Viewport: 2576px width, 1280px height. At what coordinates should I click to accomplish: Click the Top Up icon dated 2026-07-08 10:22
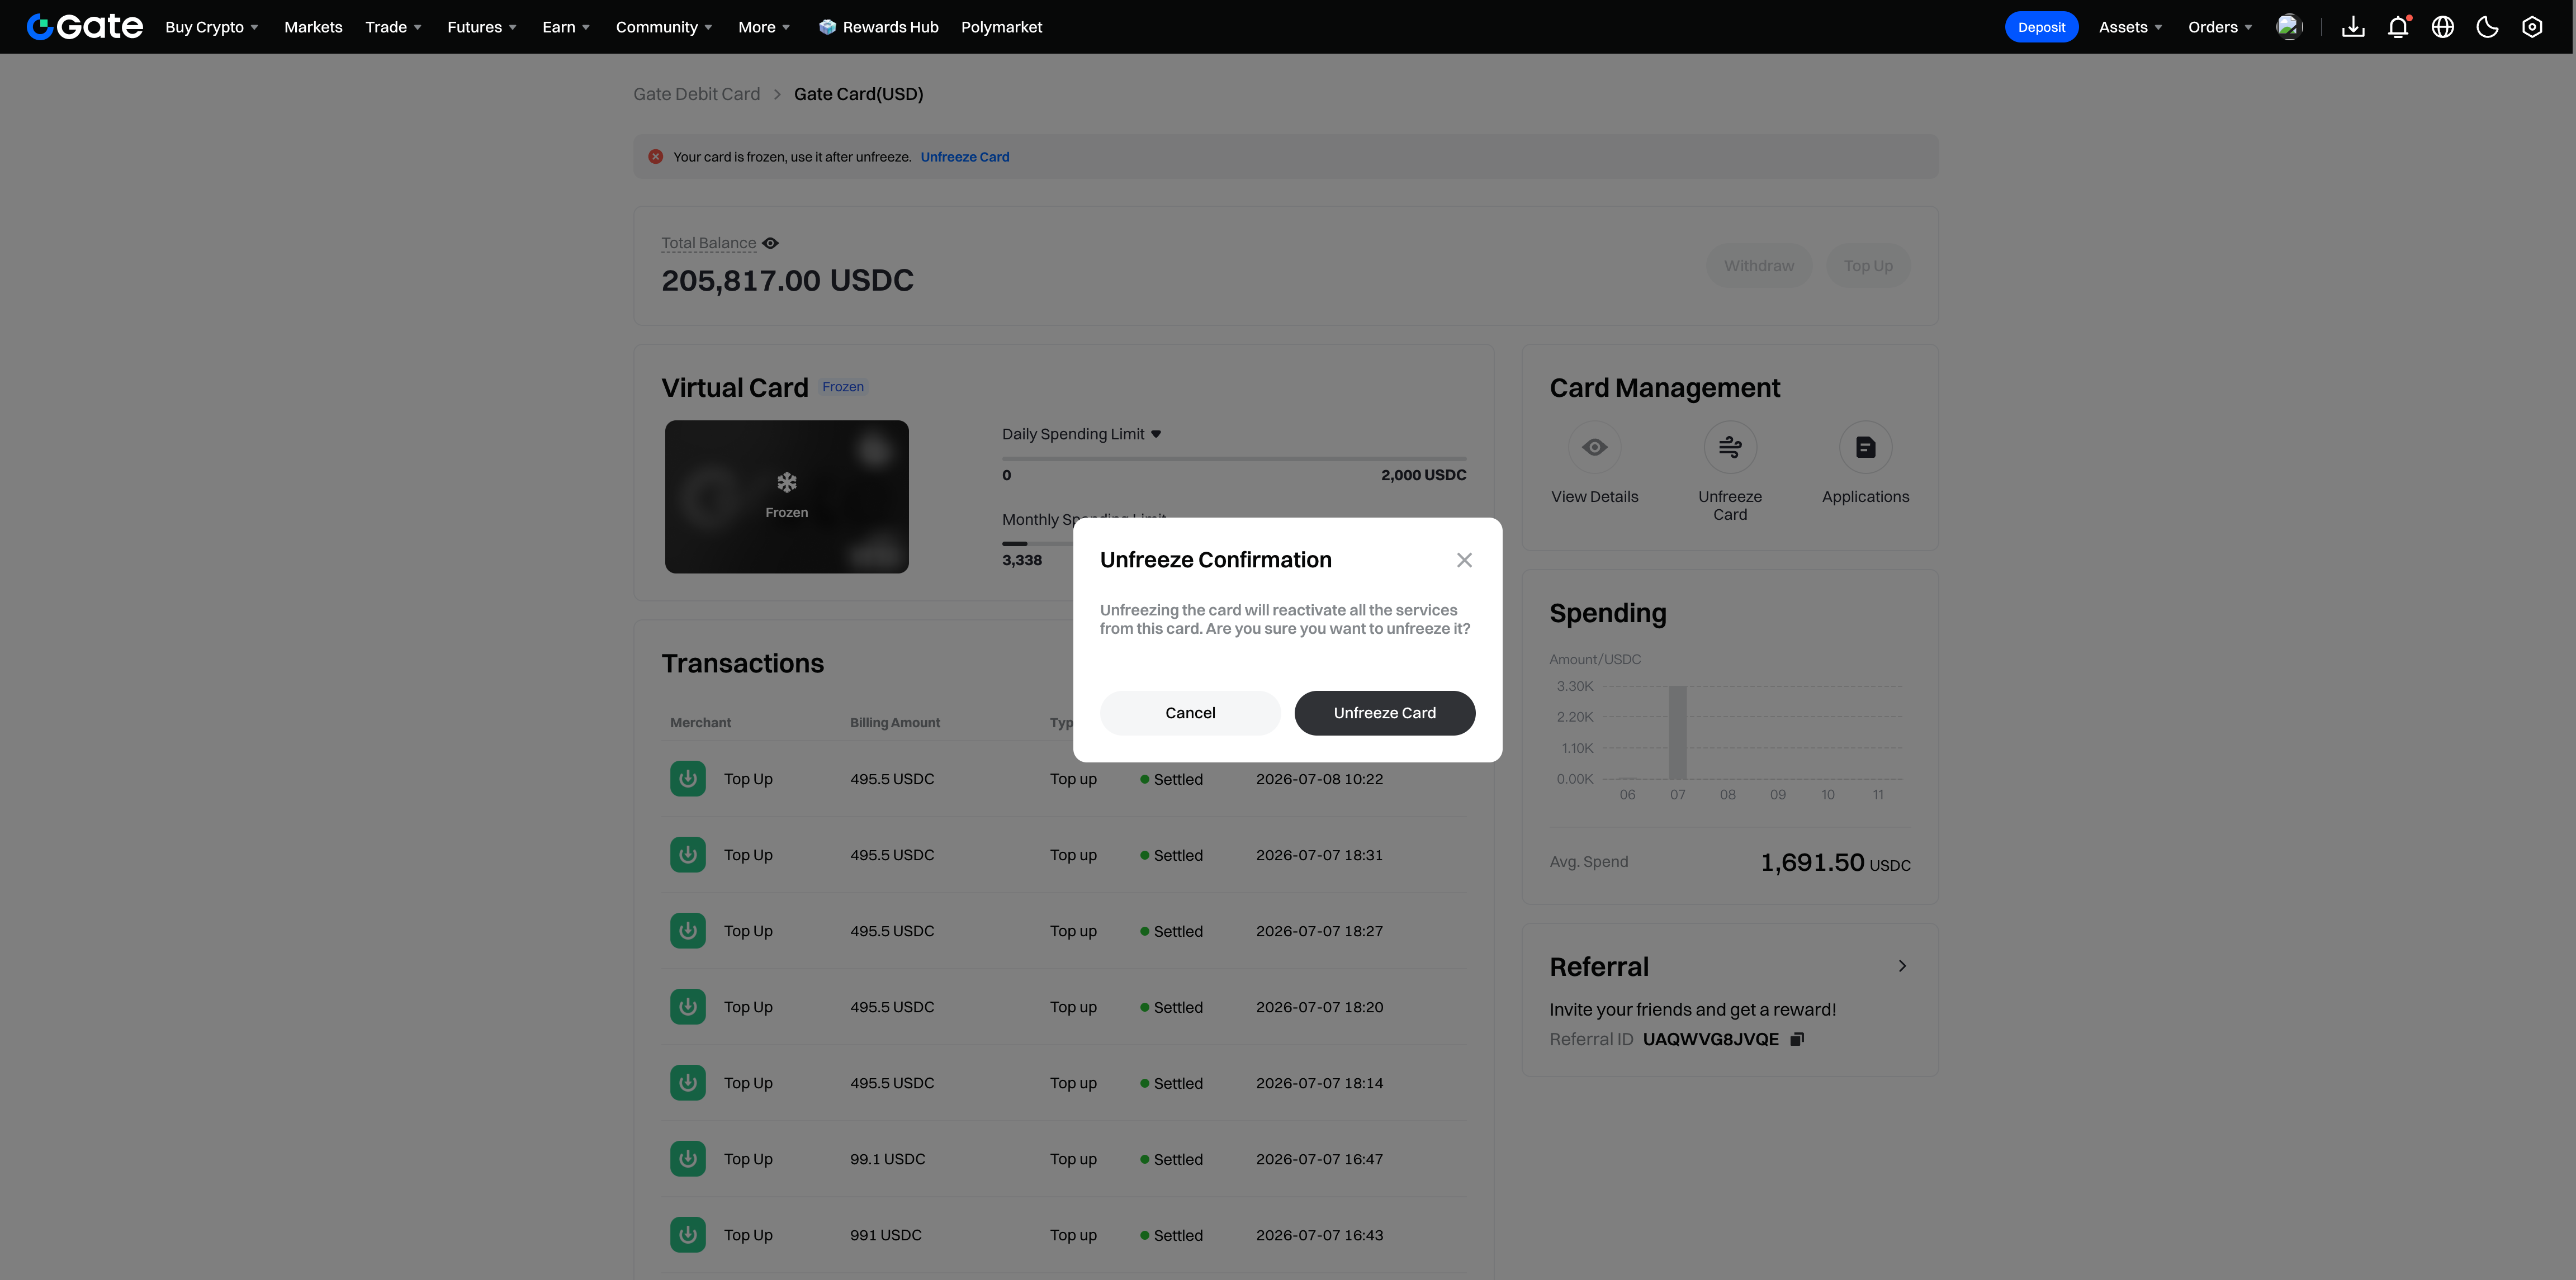688,779
